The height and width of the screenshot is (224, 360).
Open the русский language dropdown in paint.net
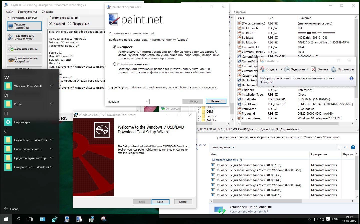click(x=128, y=101)
